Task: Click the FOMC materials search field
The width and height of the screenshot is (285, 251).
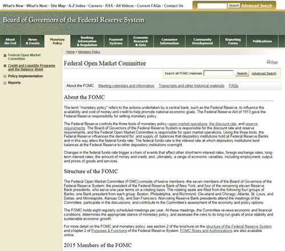Action: pos(218,73)
